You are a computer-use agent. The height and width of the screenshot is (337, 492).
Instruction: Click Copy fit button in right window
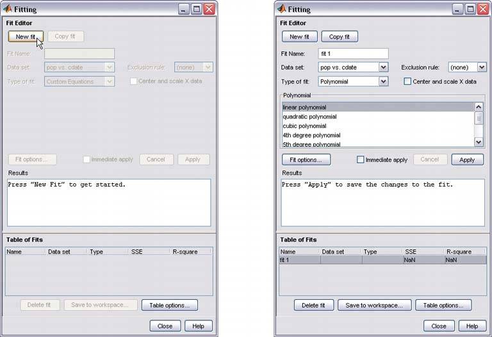339,37
